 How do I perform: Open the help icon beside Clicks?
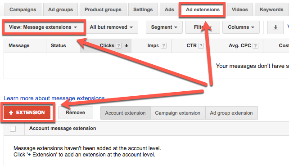[119, 46]
